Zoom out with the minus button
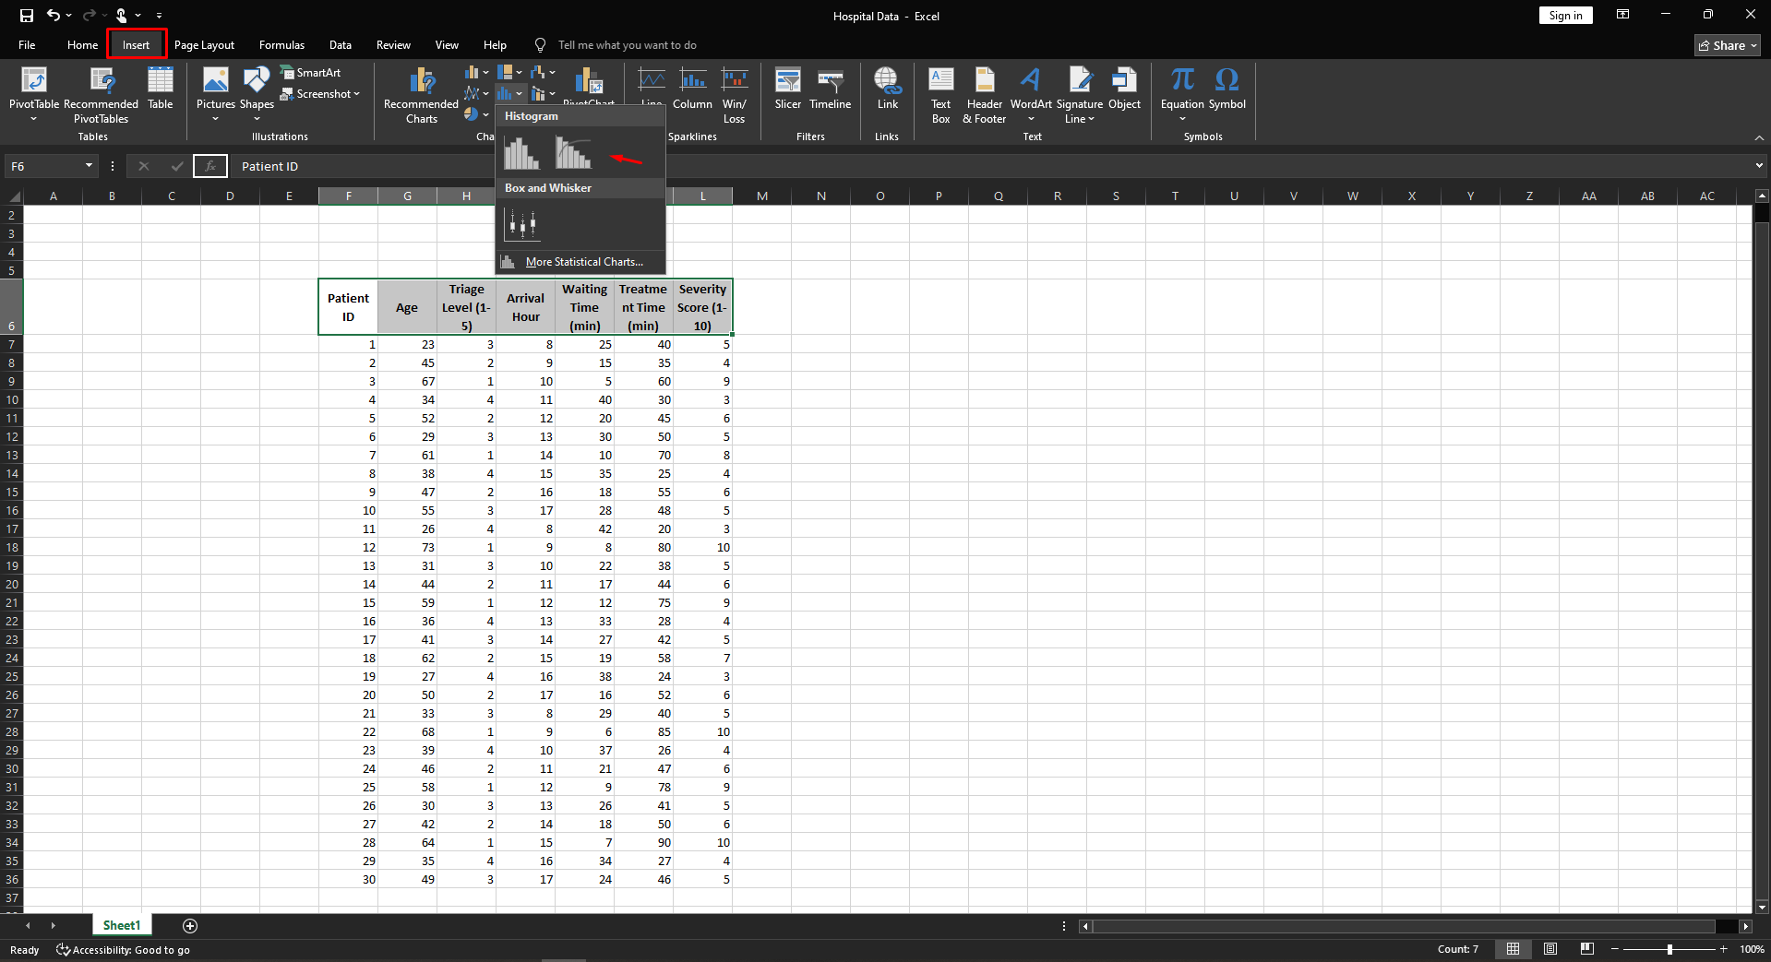The image size is (1771, 962). click(1615, 949)
